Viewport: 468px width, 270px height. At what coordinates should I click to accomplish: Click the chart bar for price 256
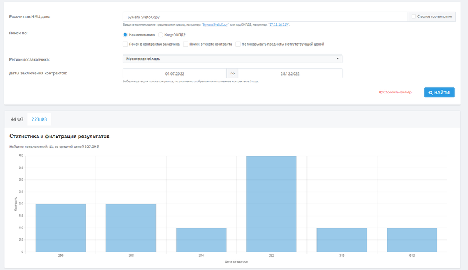pyautogui.click(x=61, y=227)
